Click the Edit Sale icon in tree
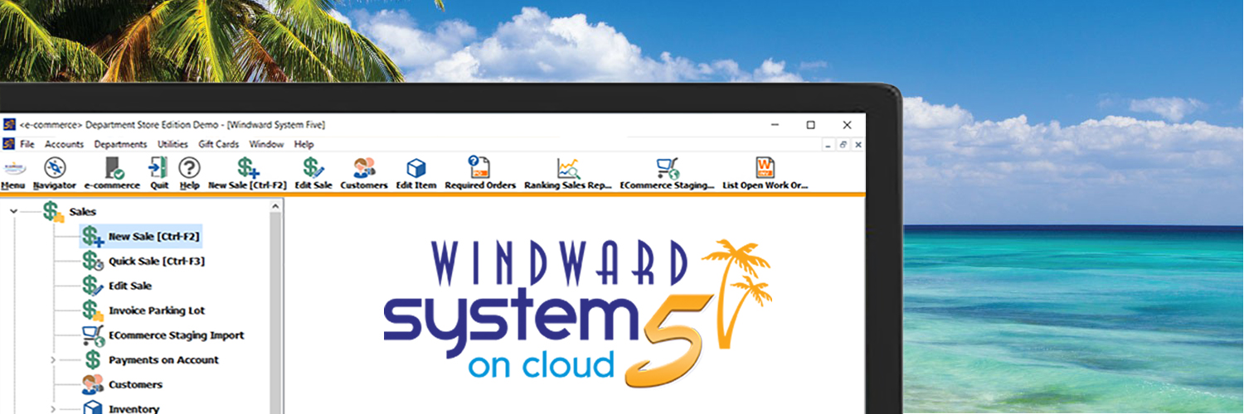Screen dimensions: 1244x414 [x=93, y=286]
